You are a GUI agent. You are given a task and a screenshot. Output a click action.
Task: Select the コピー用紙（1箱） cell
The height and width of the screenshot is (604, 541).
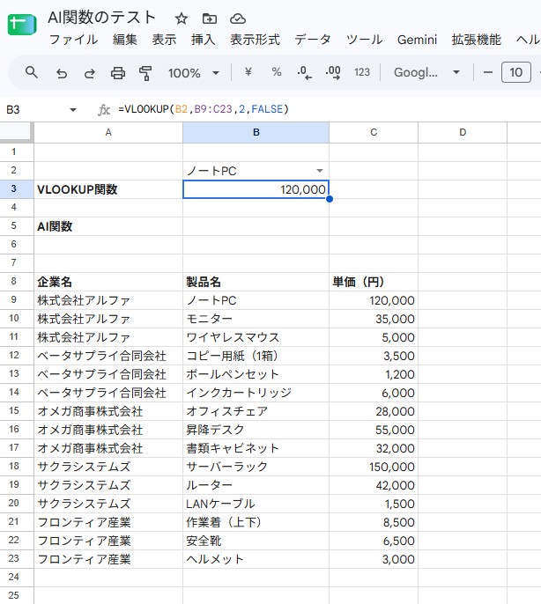tap(256, 356)
